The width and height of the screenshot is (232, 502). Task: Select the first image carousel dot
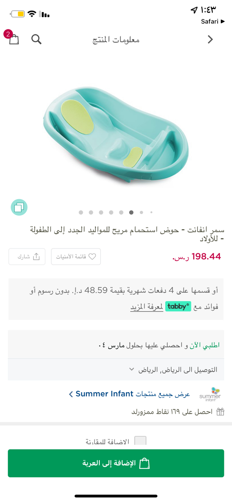[x=81, y=212]
